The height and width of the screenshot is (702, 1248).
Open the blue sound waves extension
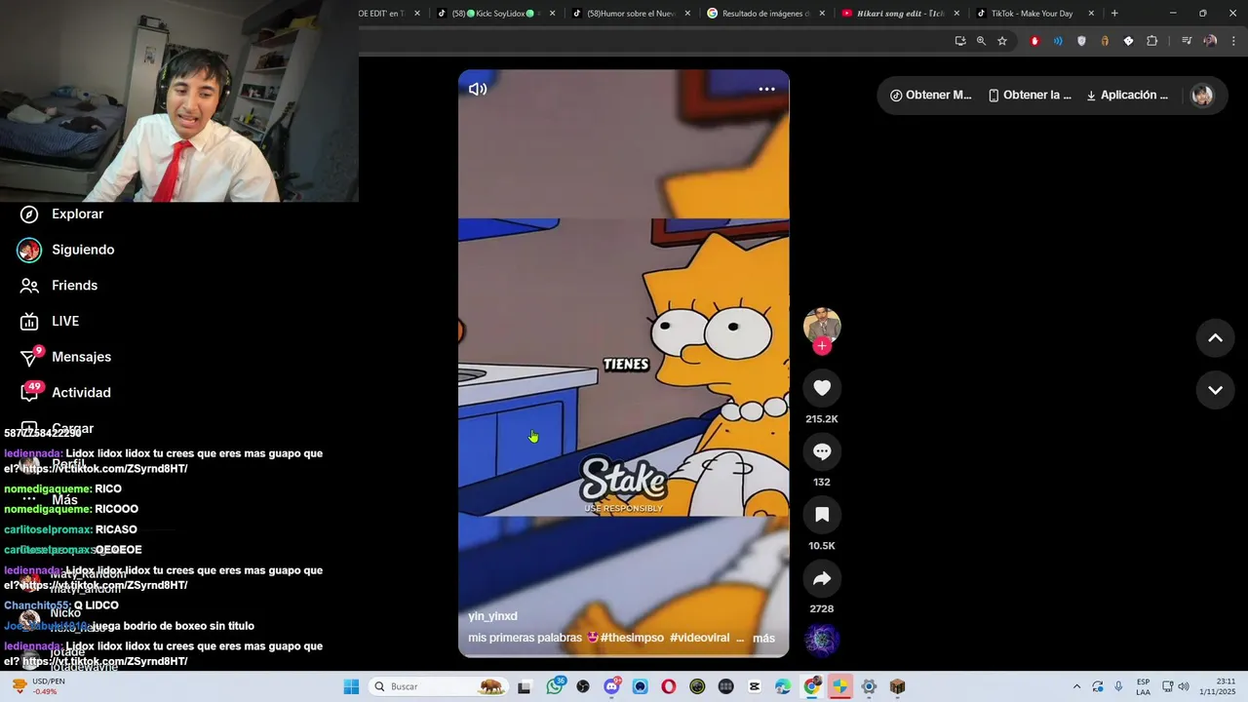tap(1058, 41)
